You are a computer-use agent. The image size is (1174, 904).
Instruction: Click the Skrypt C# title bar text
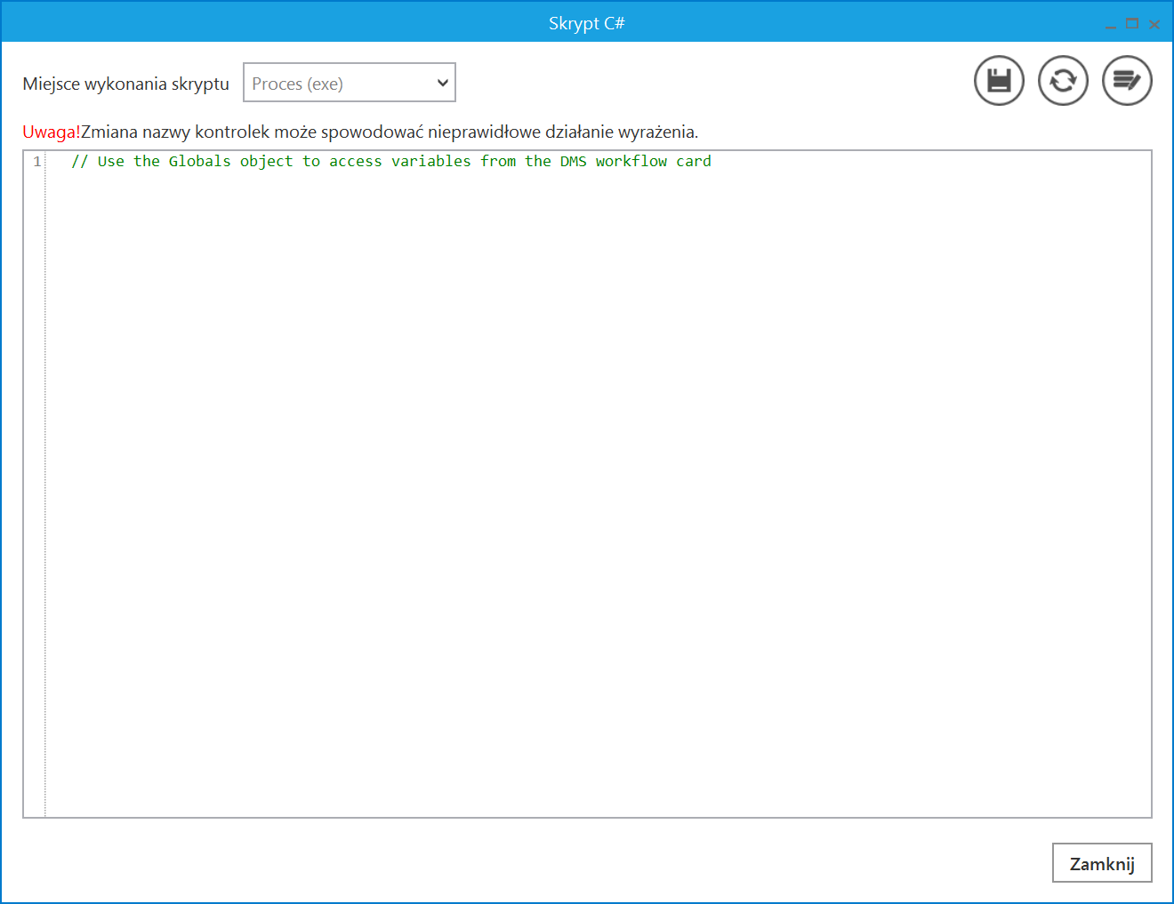pyautogui.click(x=587, y=23)
